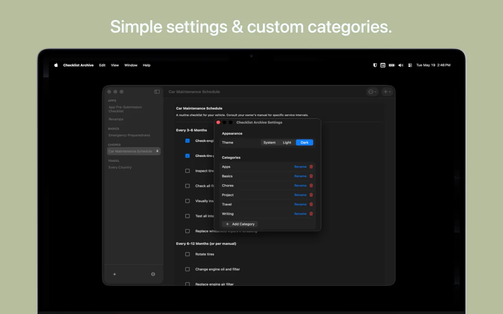
Task: Open the Help menu
Action: 147,65
